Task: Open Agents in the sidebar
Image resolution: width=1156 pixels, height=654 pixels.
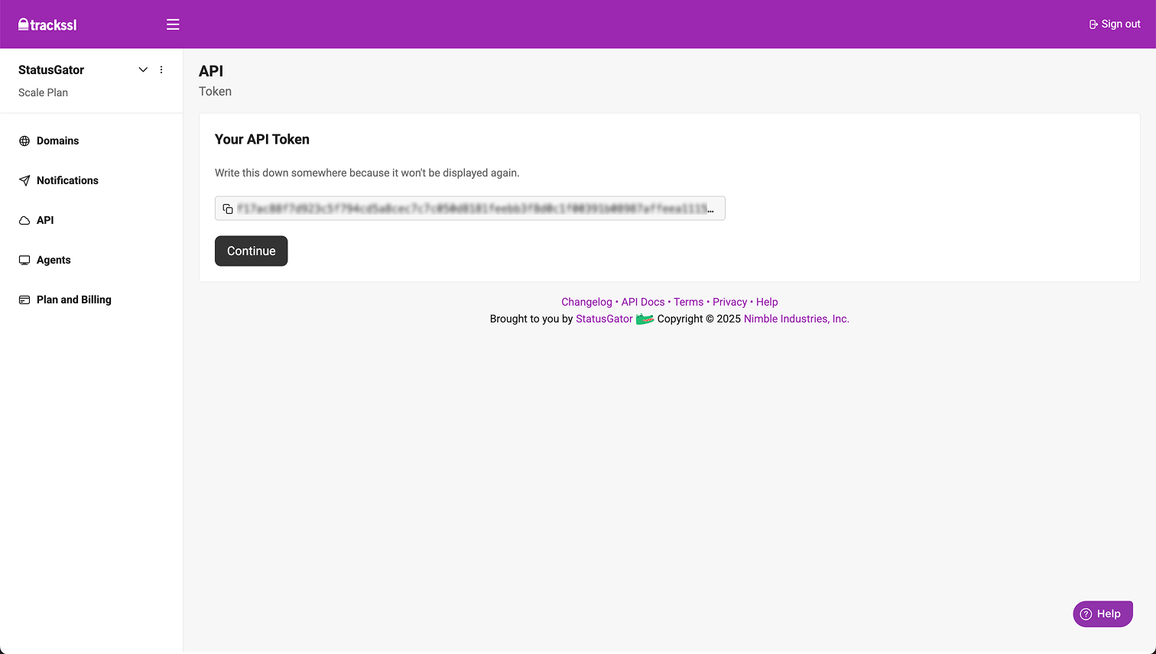Action: click(54, 260)
